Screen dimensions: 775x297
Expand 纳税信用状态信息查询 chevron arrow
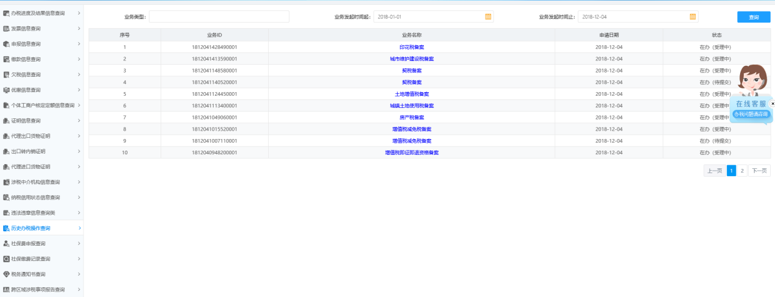(x=79, y=198)
